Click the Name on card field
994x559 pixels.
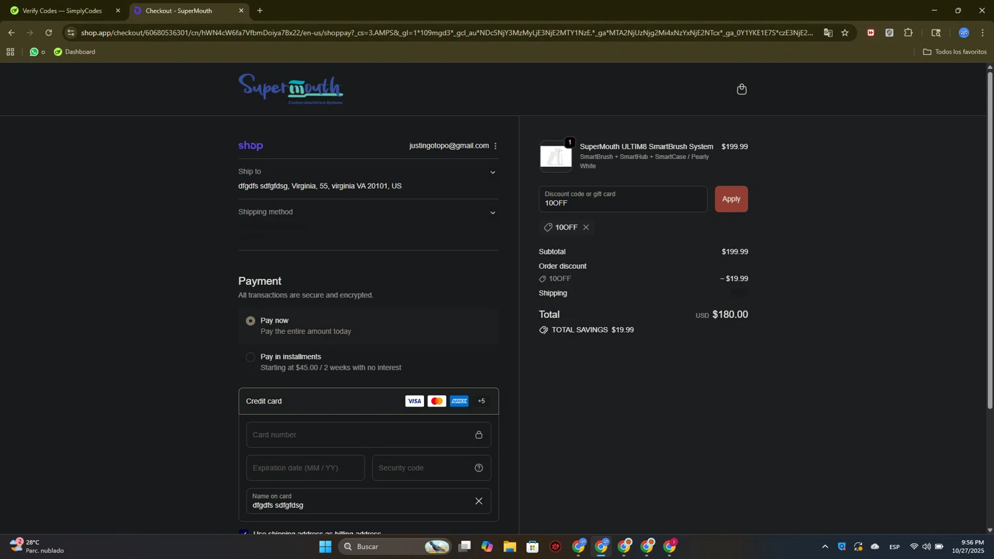pyautogui.click(x=368, y=501)
